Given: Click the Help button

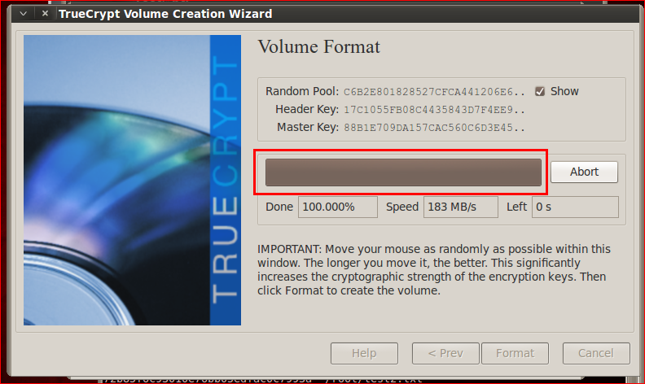Looking at the screenshot, I should [x=364, y=353].
